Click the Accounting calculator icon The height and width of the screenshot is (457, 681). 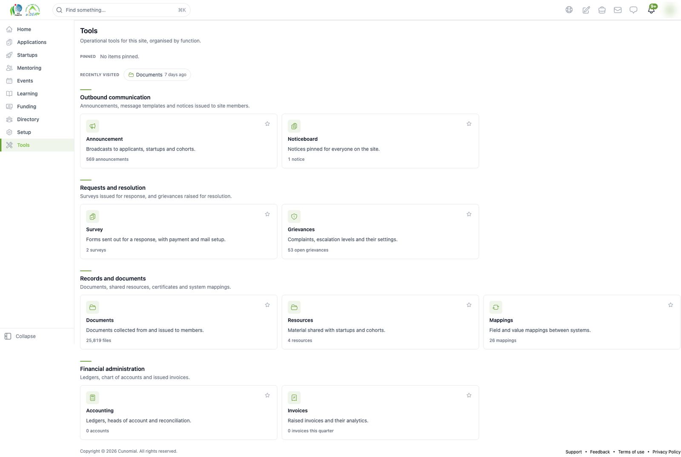[x=92, y=397]
